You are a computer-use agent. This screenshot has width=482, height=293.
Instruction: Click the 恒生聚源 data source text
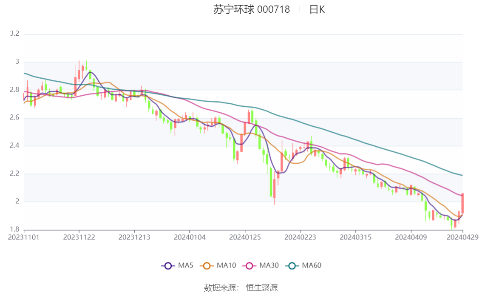tap(262, 288)
